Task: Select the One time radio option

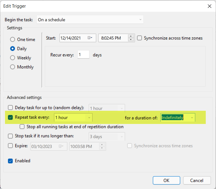Action: tap(13, 40)
